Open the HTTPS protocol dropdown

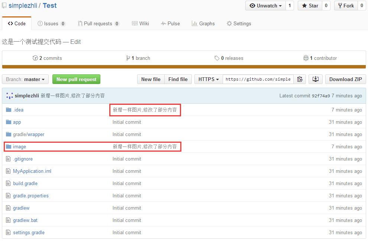click(x=209, y=79)
